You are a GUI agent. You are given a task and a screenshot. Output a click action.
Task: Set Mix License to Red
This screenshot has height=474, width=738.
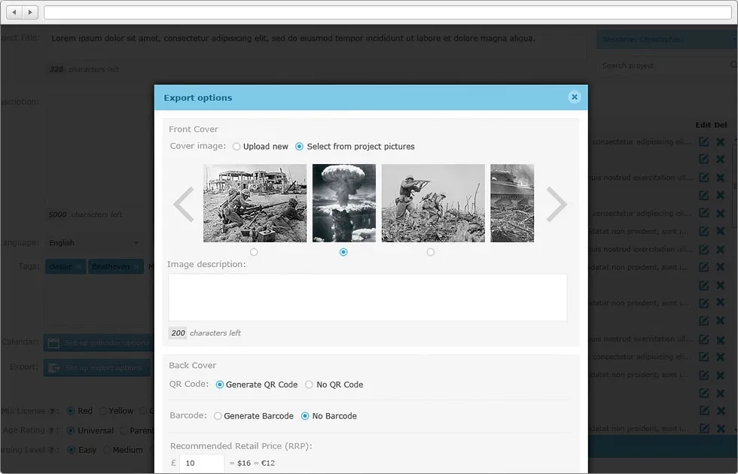pyautogui.click(x=71, y=411)
